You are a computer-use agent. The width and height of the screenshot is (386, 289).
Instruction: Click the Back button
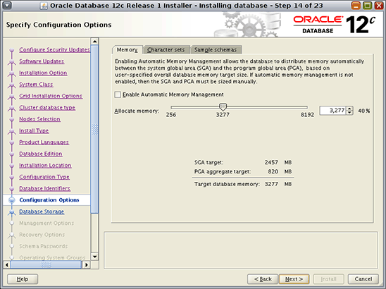263,279
